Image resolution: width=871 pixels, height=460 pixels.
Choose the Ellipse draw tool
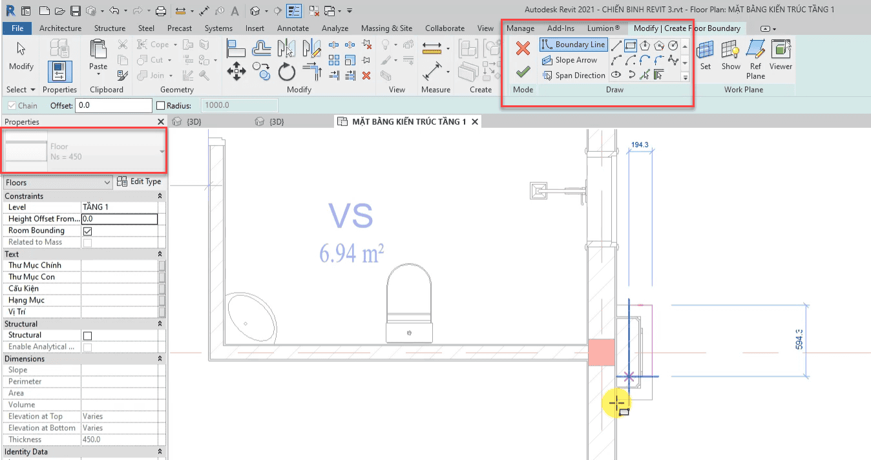click(616, 75)
